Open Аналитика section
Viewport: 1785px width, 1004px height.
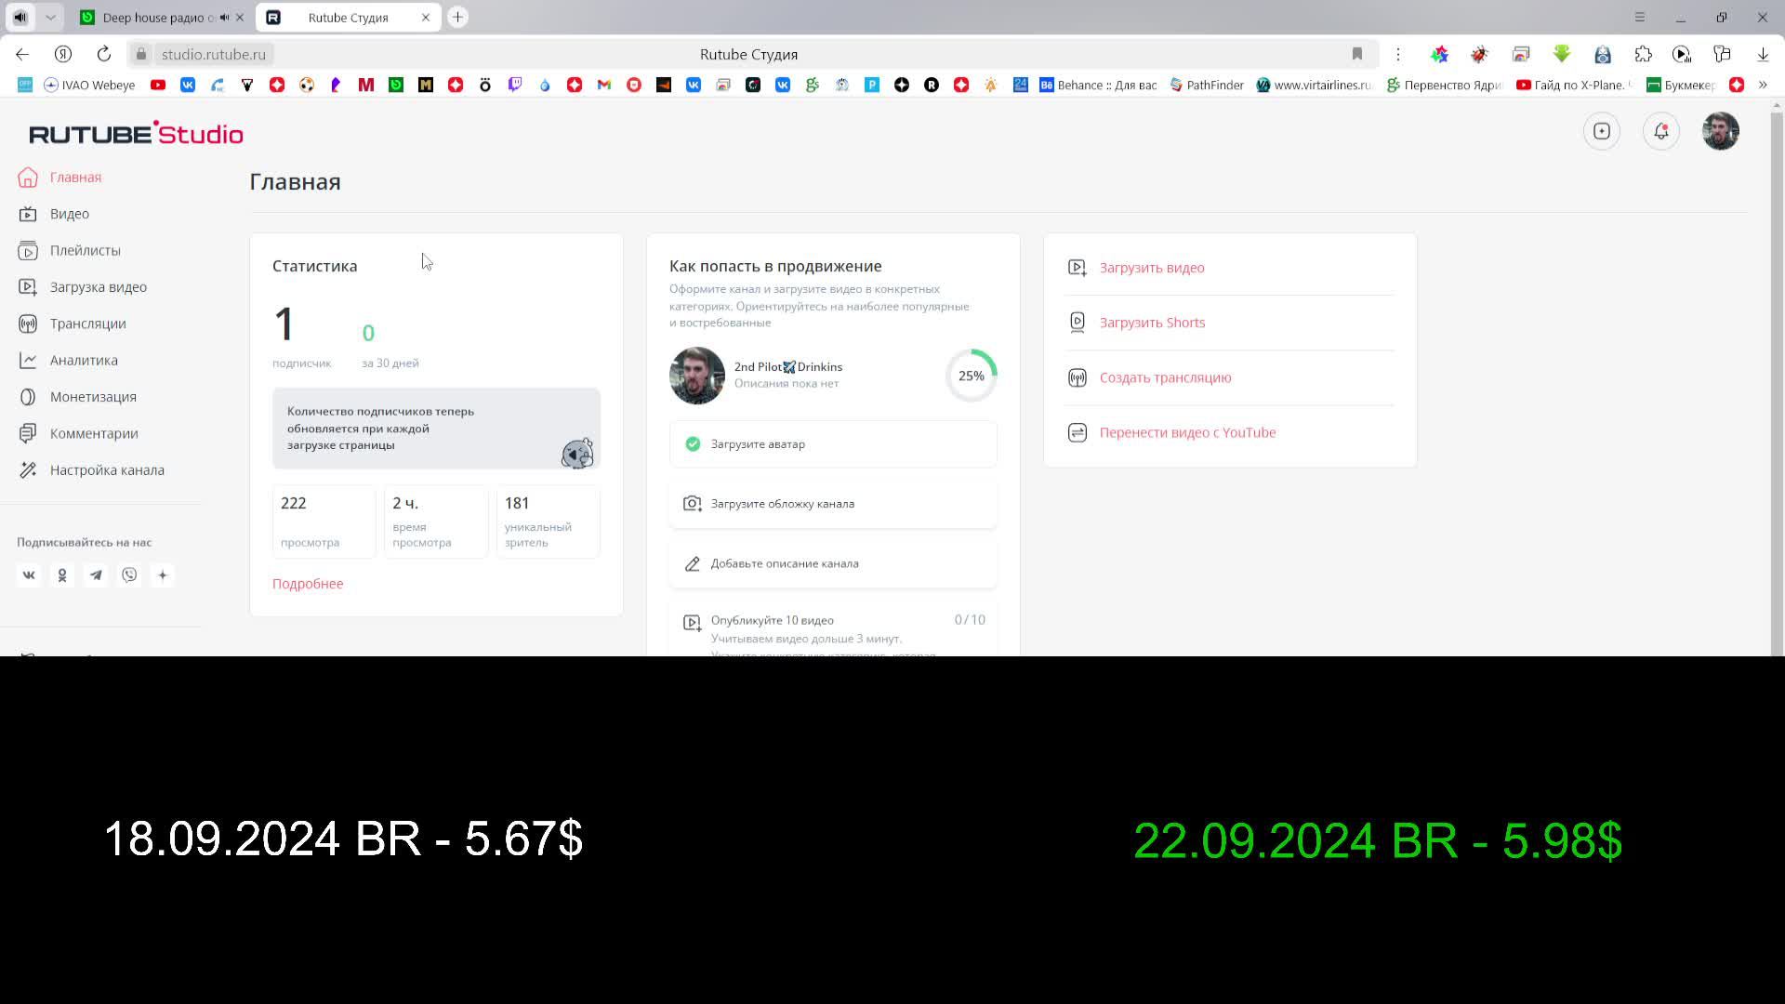tap(68, 360)
